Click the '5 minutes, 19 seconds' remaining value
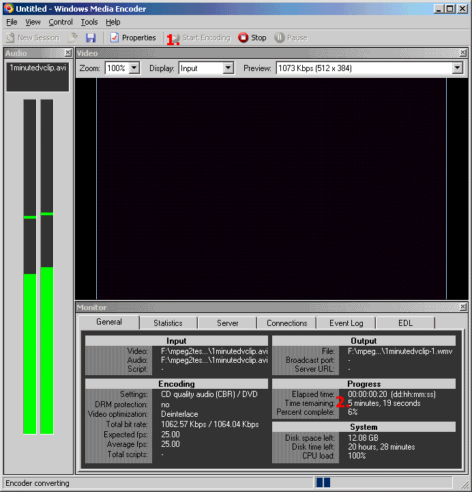Image resolution: width=472 pixels, height=492 pixels. point(384,403)
